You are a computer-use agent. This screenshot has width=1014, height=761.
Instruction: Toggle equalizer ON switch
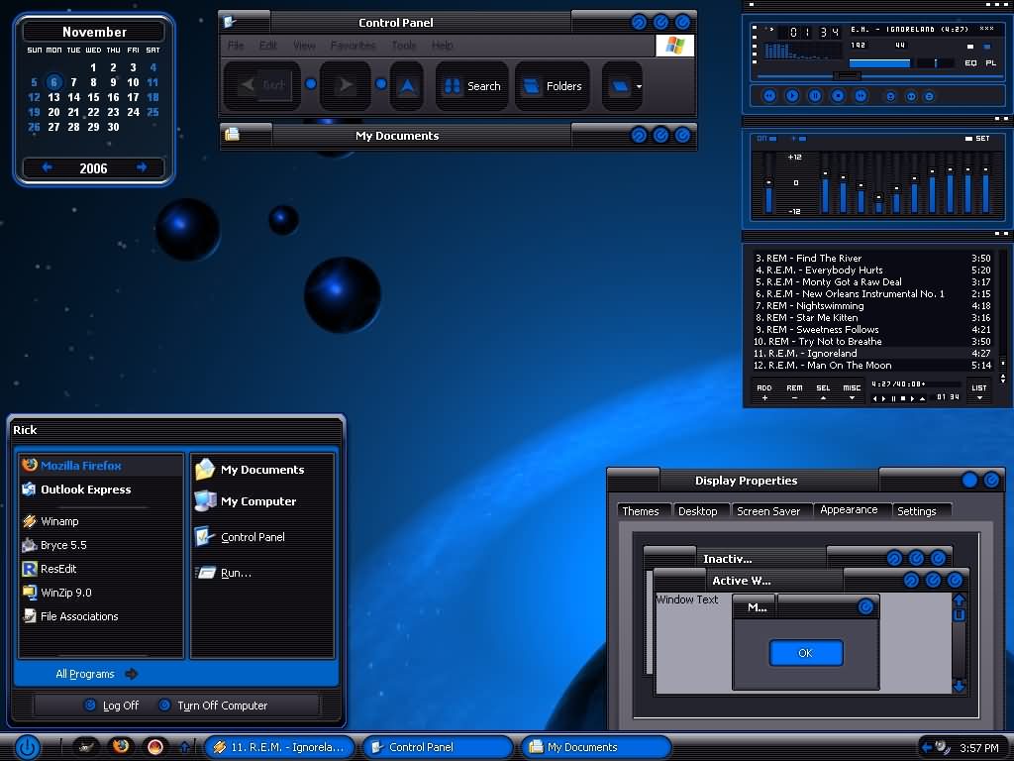coord(767,139)
